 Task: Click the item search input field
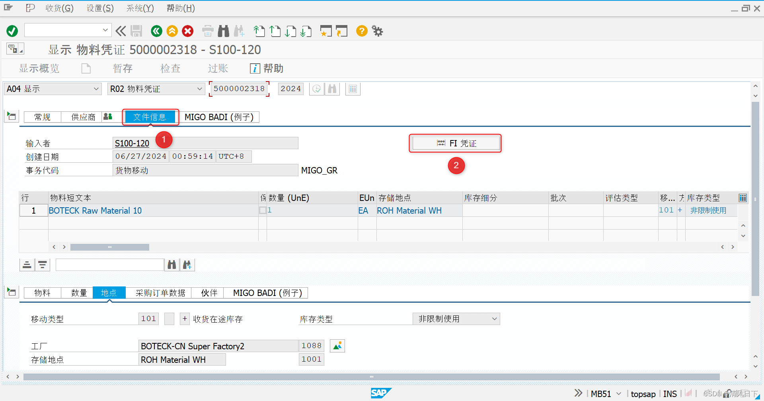click(110, 265)
